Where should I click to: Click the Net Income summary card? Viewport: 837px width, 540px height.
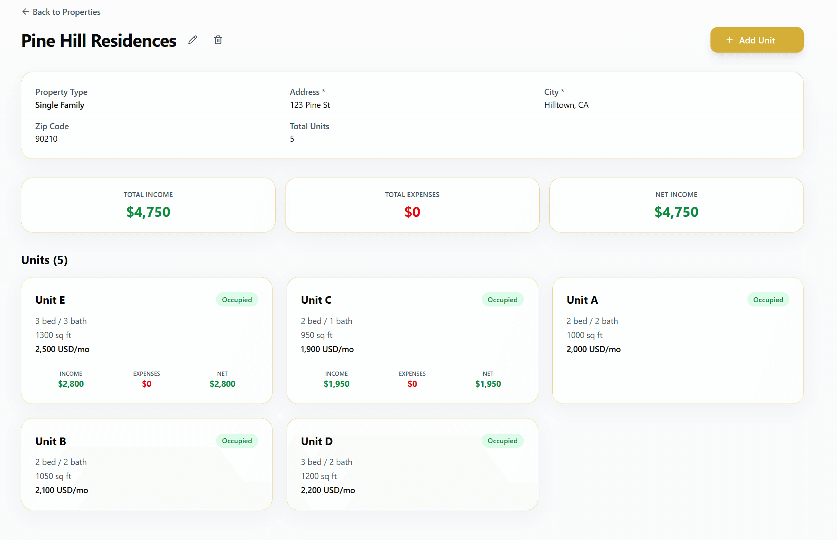pos(676,205)
